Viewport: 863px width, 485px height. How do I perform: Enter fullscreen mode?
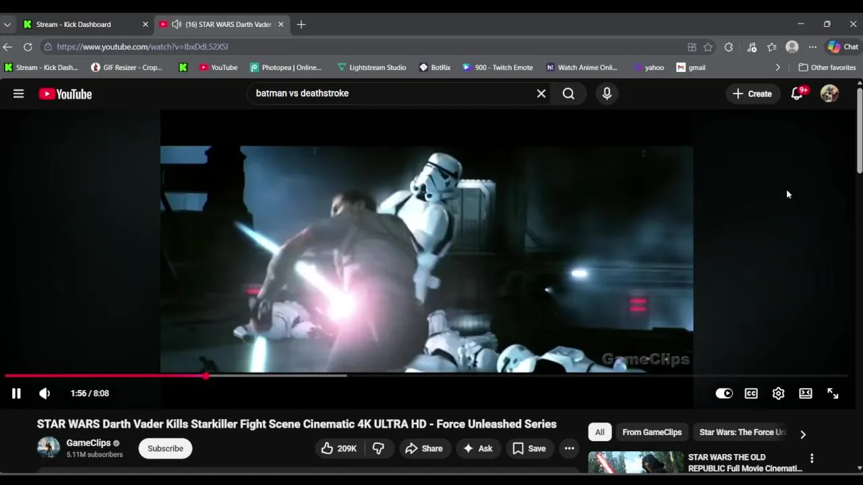[x=833, y=393]
